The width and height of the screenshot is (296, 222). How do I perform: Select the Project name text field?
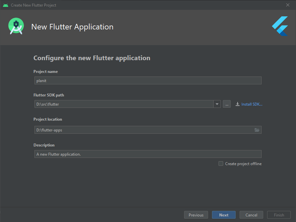[148, 80]
